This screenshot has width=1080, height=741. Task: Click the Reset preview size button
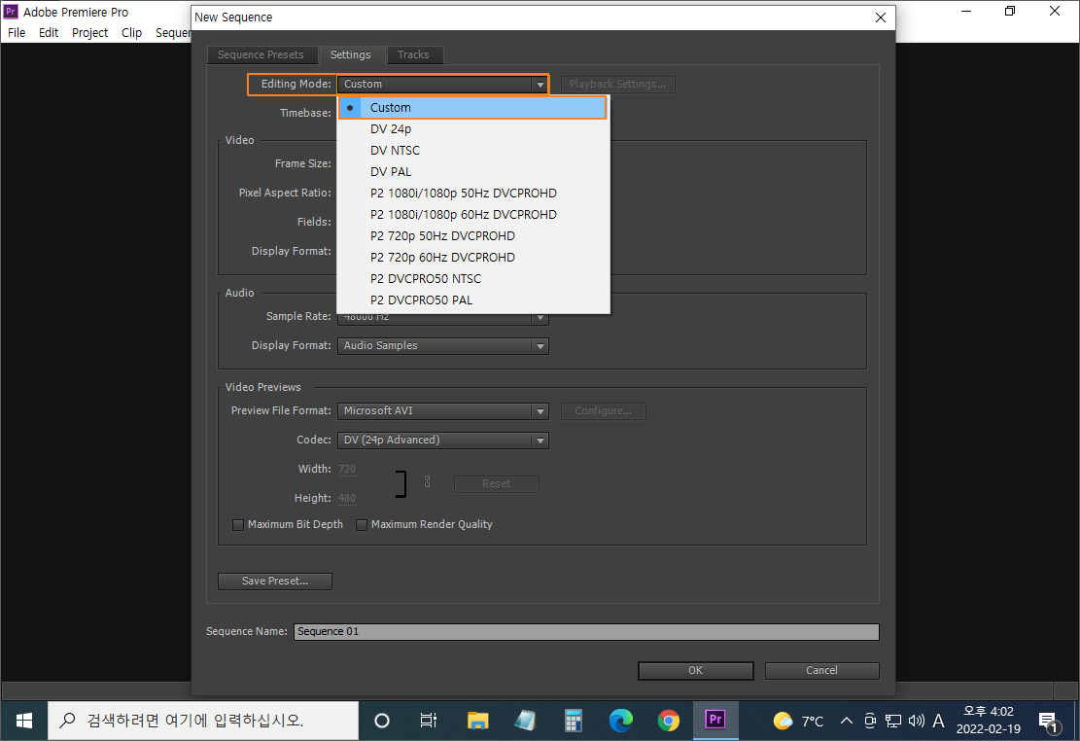[x=497, y=484]
